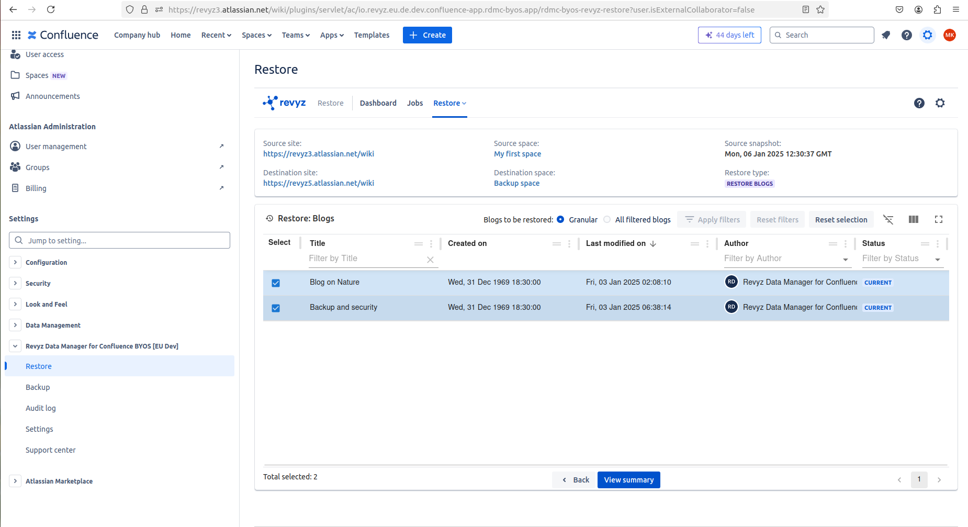968x527 pixels.
Task: Reload the browser page
Action: click(51, 9)
